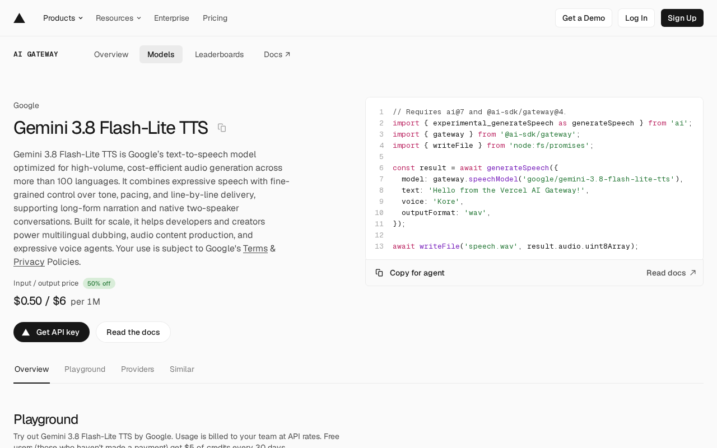Open the AI Gateway Overview tab

(x=111, y=54)
